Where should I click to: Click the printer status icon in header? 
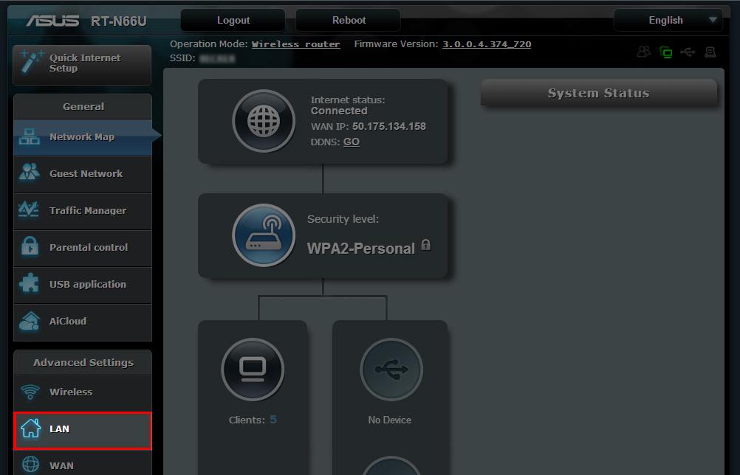710,52
